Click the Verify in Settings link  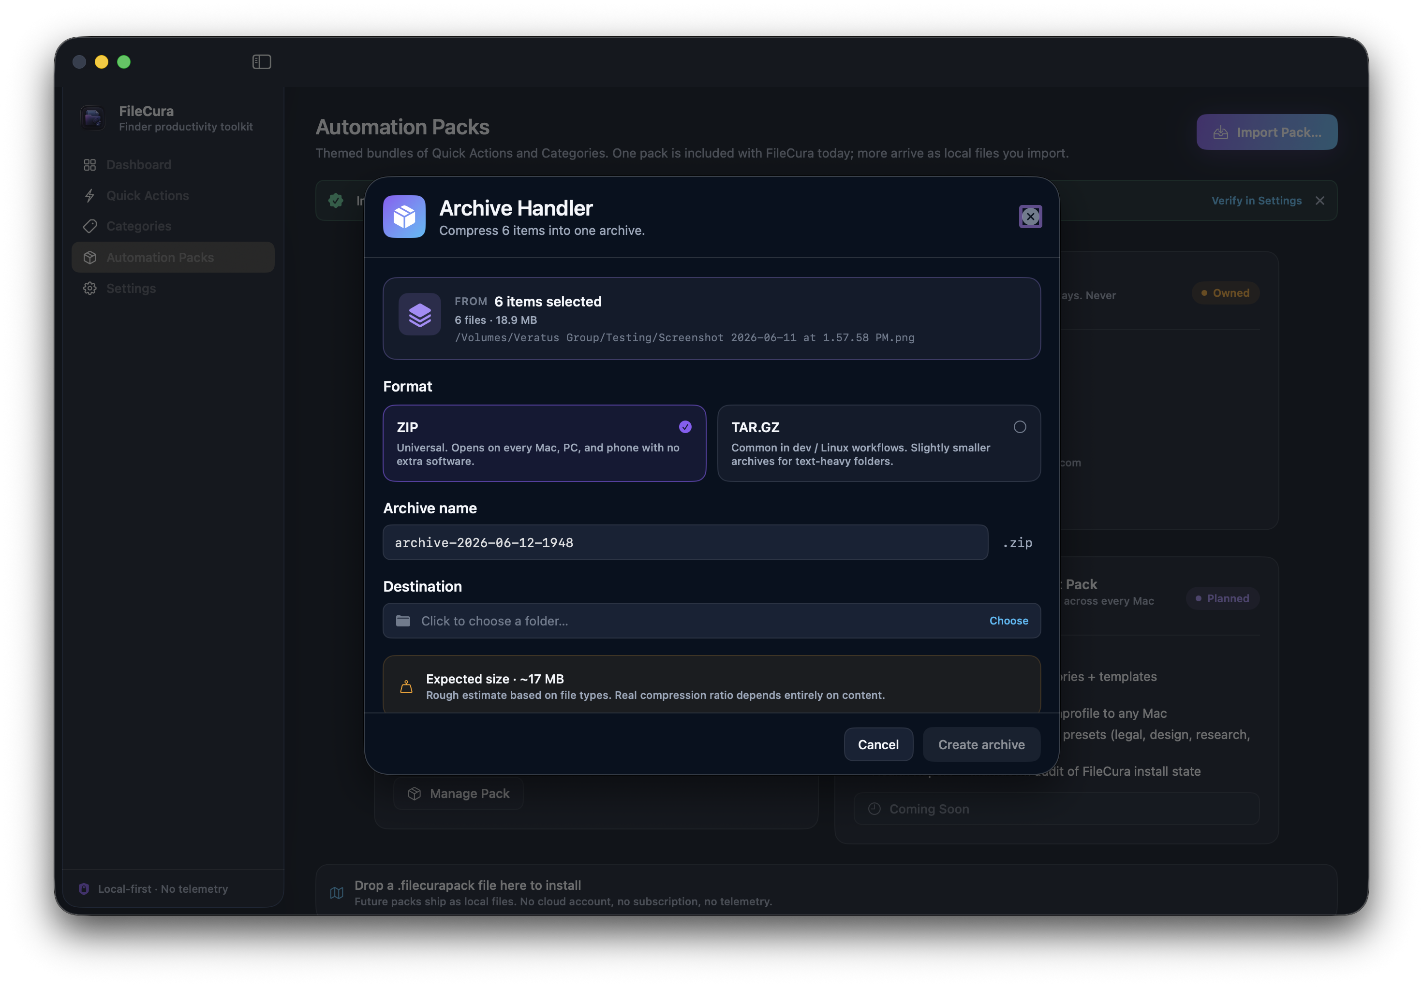click(1256, 201)
